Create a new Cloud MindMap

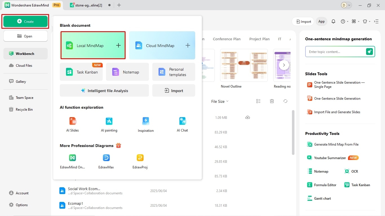pos(162,45)
